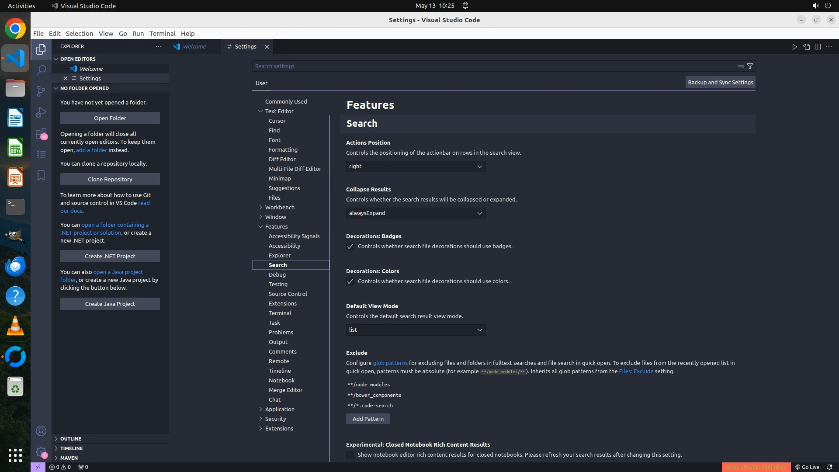Click the filter settings funnel icon

[x=750, y=66]
